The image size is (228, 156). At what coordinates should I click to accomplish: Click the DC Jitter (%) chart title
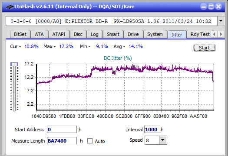[x=118, y=58]
